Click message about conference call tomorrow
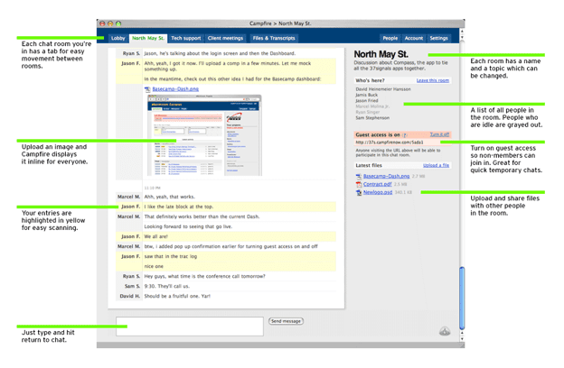The height and width of the screenshot is (368, 564). coord(204,276)
